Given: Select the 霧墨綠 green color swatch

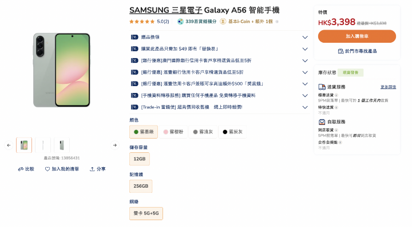Looking at the screenshot, I should [x=144, y=132].
